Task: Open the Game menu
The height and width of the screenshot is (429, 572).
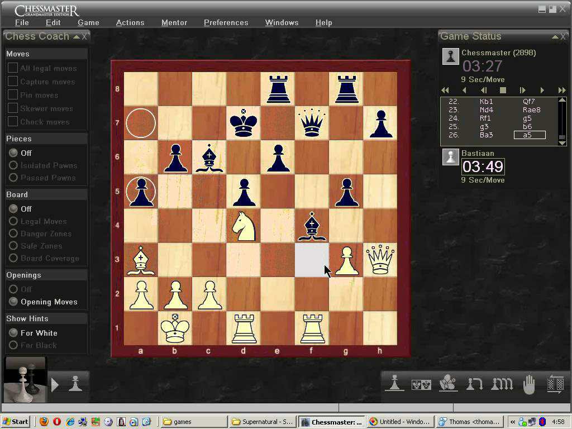Action: [x=88, y=22]
